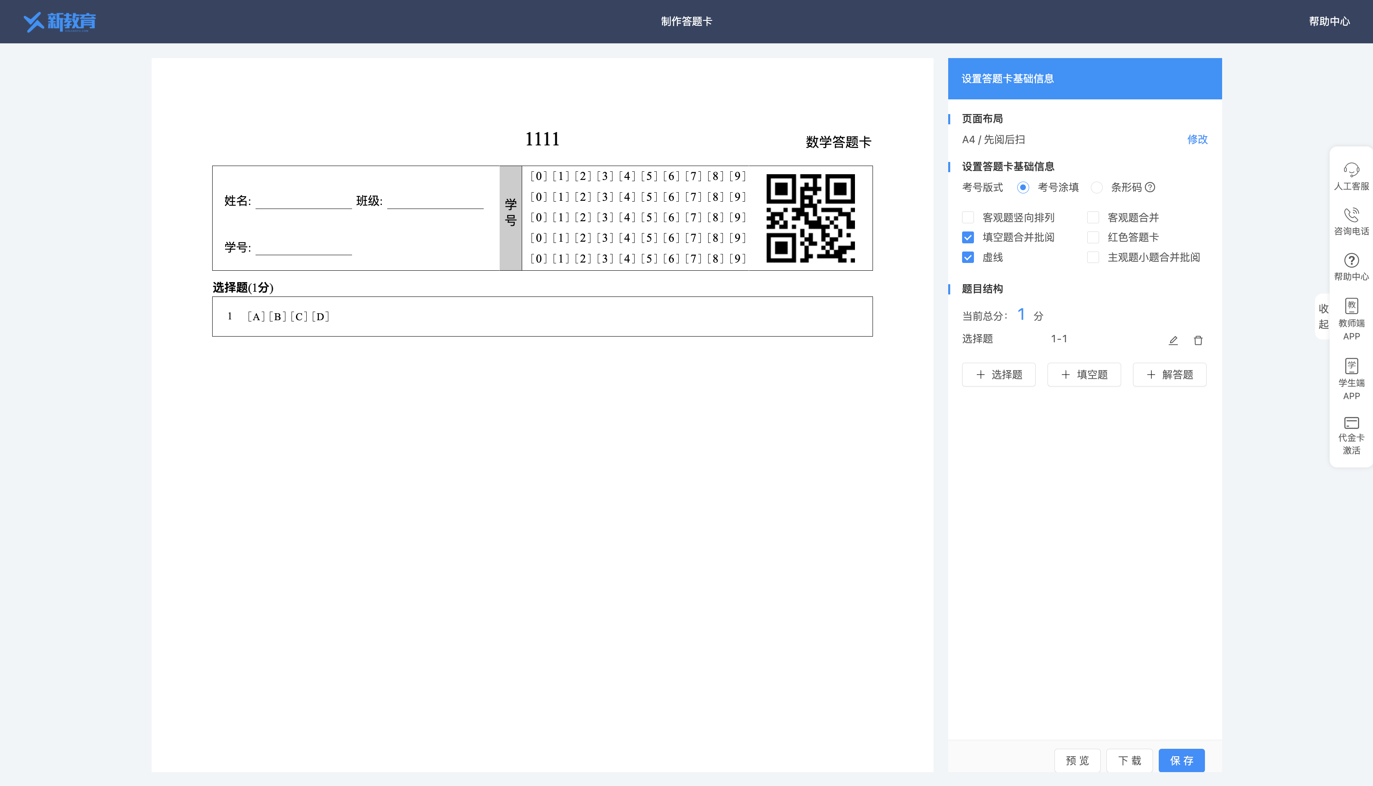Screen dimensions: 1373x786
Task: Click the 预览 button
Action: [x=1078, y=761]
